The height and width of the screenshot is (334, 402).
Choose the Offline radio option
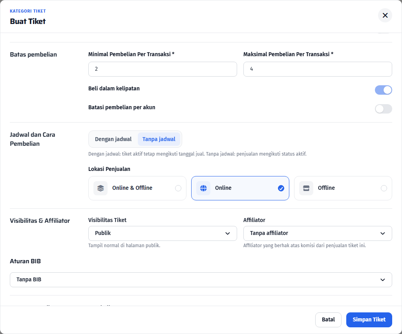pos(384,188)
